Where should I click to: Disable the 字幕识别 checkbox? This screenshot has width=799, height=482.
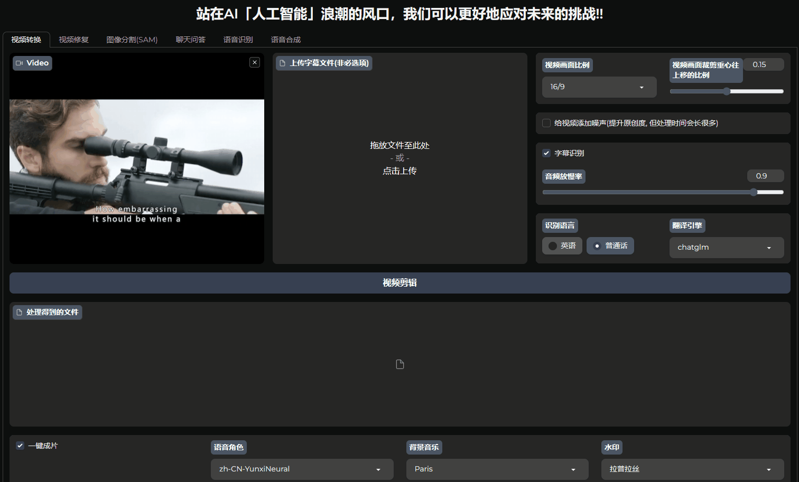[x=546, y=153]
